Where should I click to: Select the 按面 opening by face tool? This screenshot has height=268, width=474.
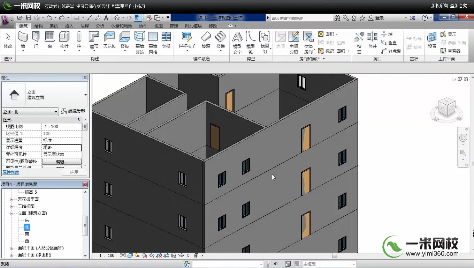click(x=359, y=43)
